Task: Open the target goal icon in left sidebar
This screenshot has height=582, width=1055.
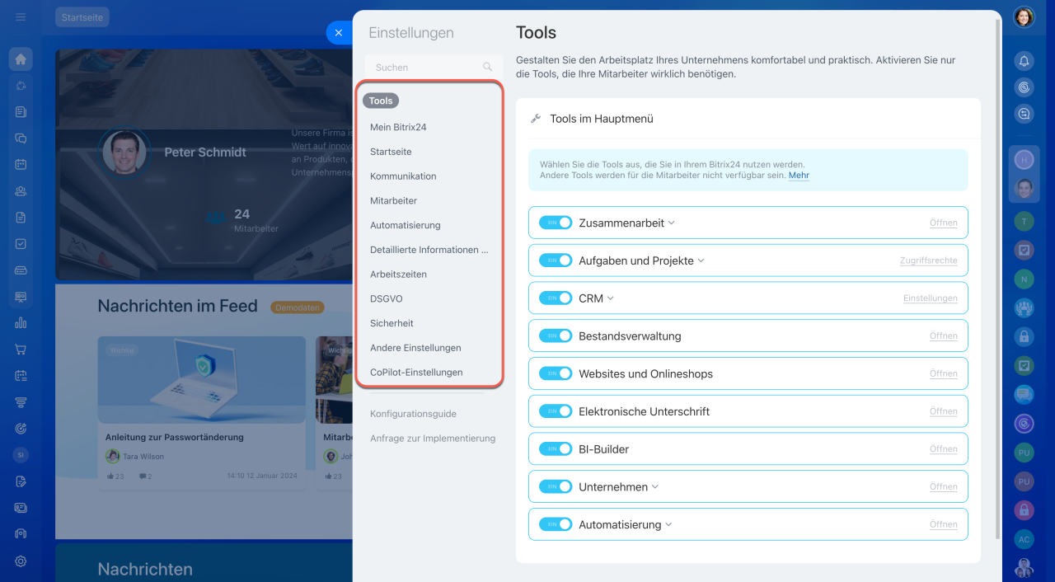Action: tap(21, 429)
